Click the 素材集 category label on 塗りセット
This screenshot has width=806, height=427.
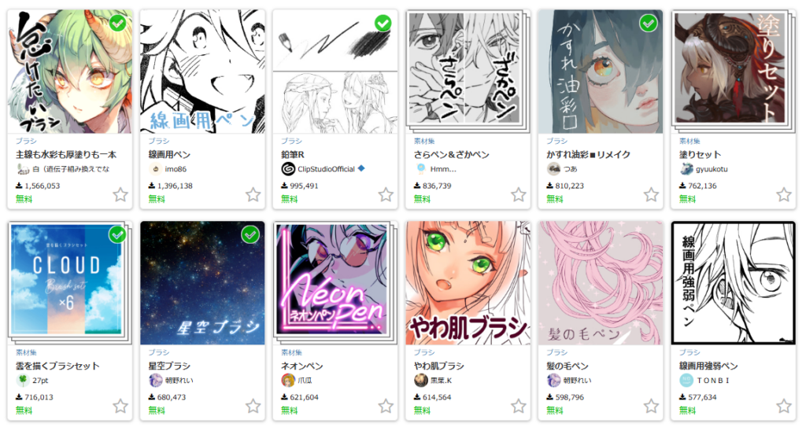pyautogui.click(x=690, y=141)
